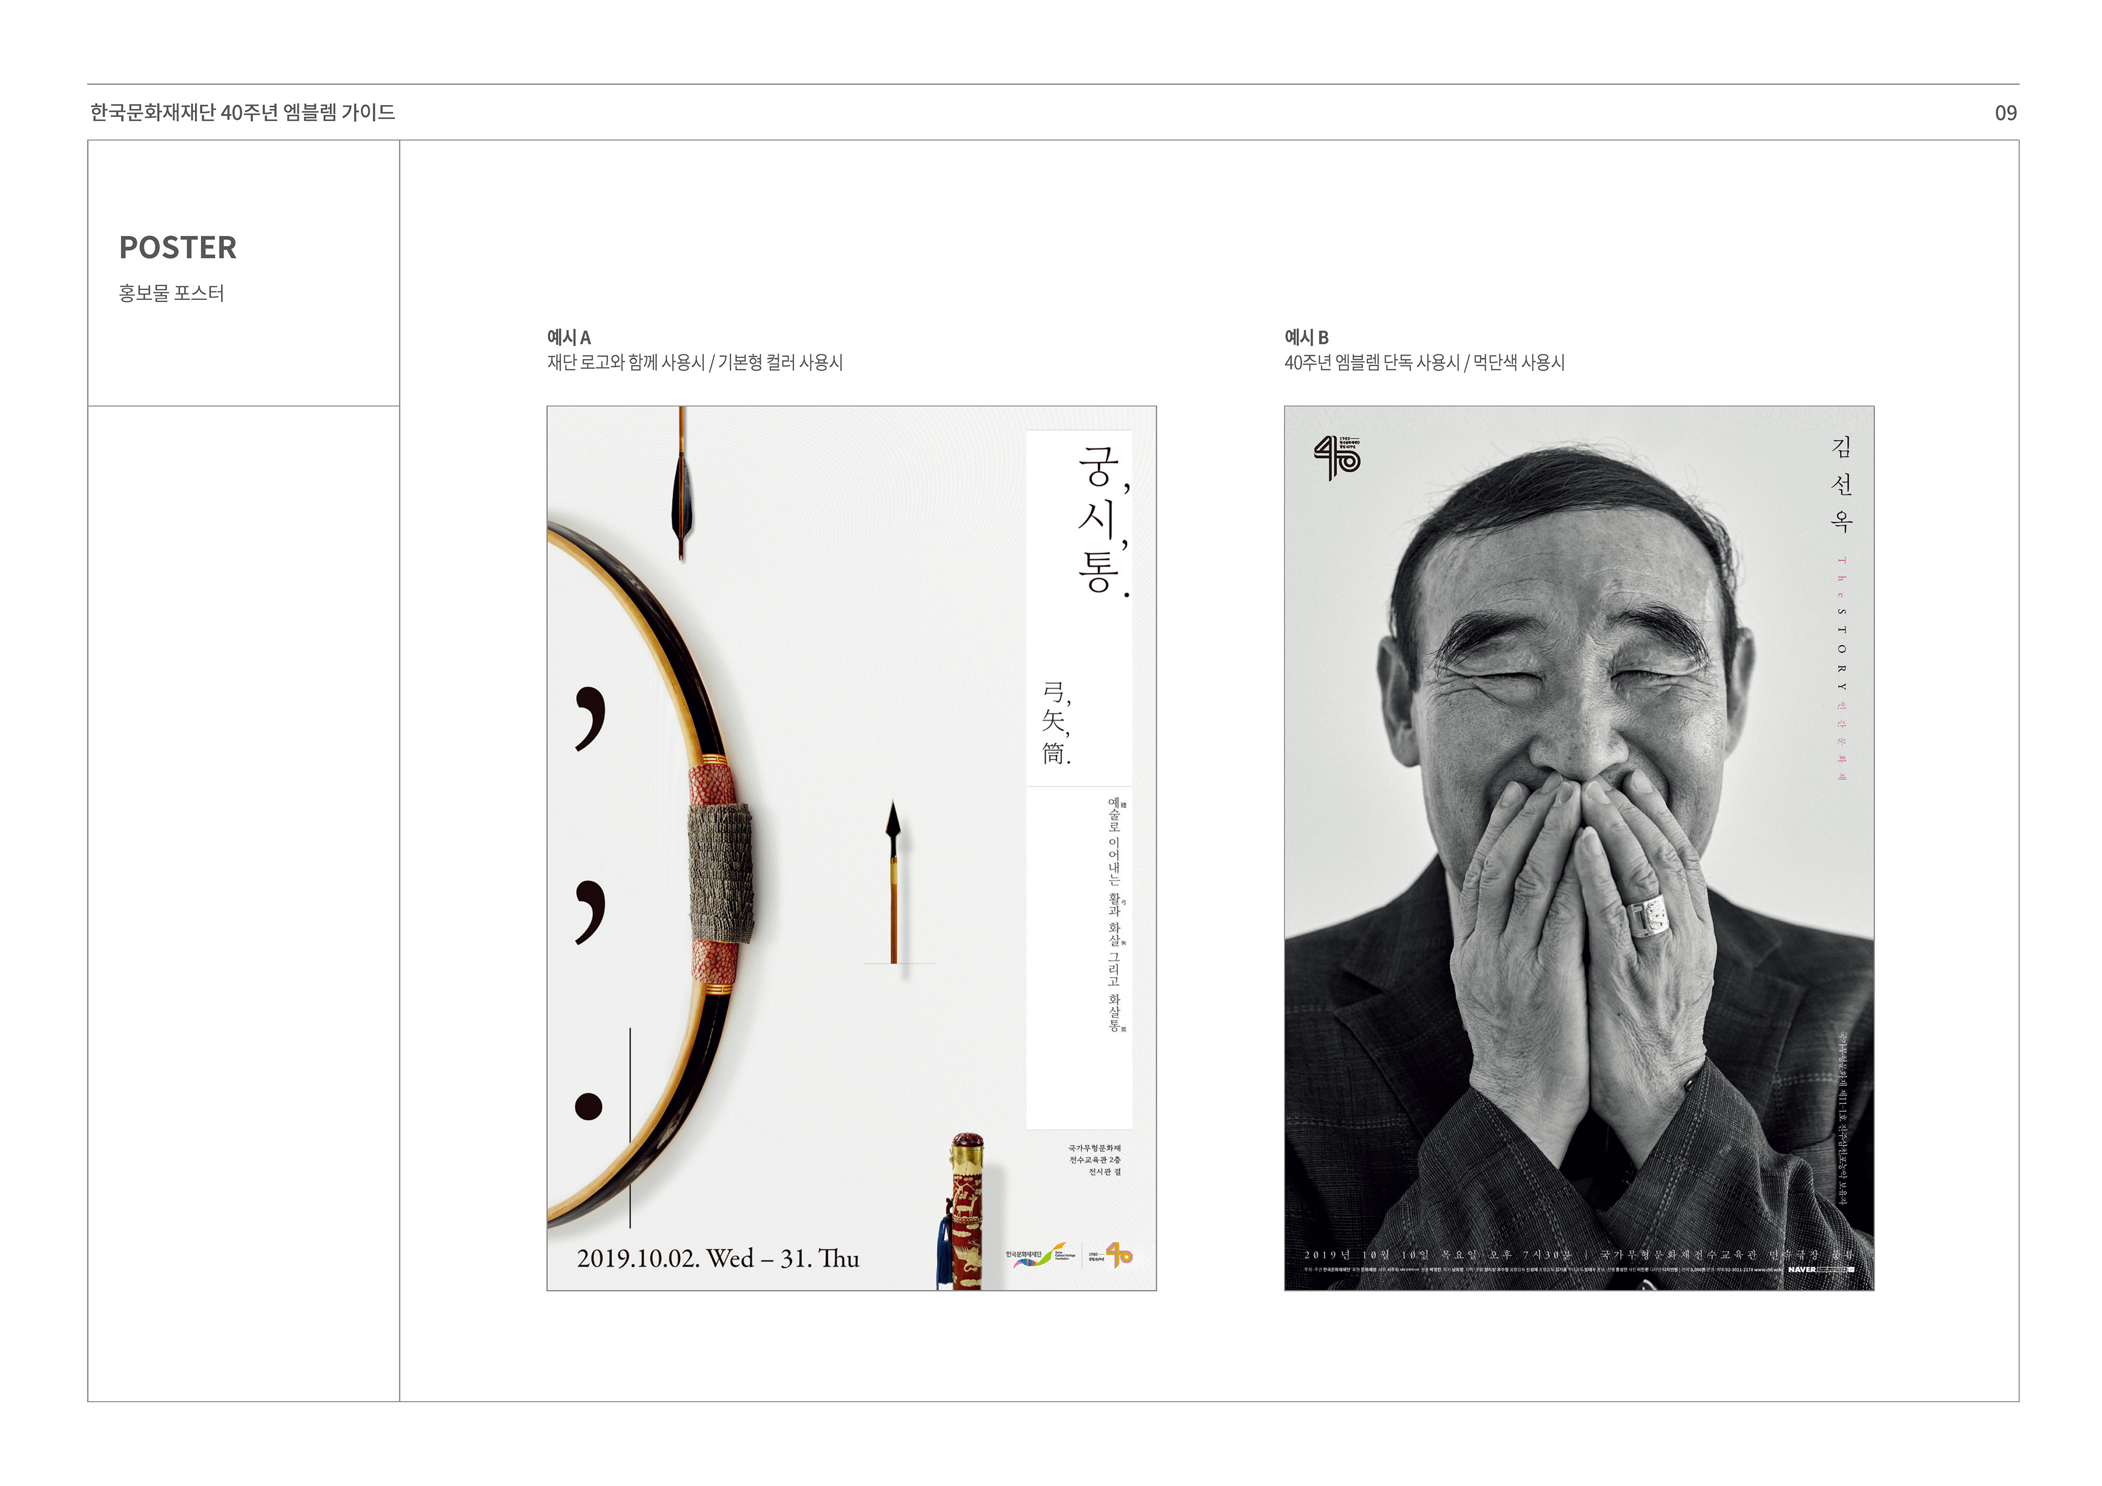Select the 홍보물 포스터 subtitle text
The image size is (2102, 1486).
pyautogui.click(x=171, y=293)
